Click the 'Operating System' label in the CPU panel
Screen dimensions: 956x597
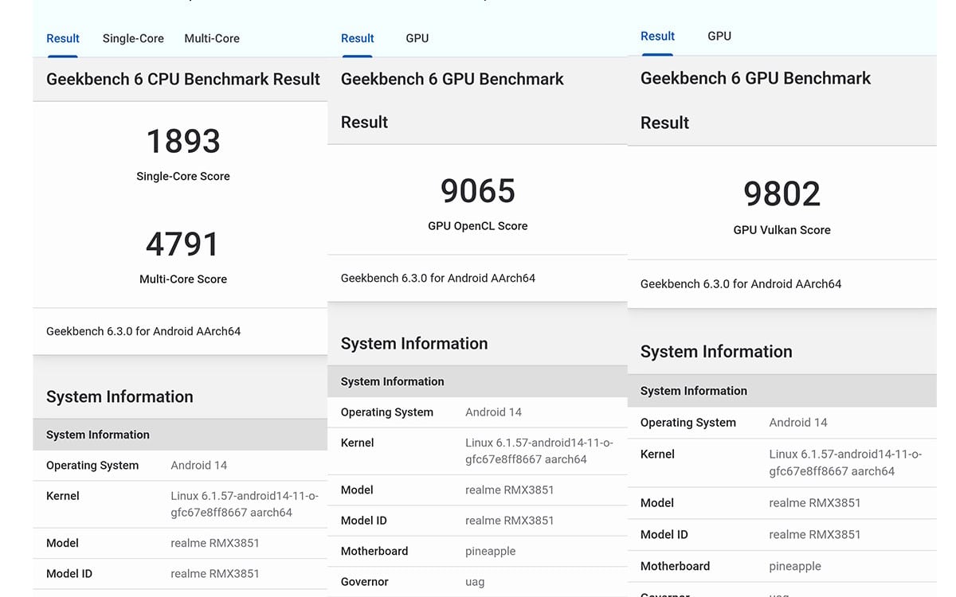[x=92, y=466]
